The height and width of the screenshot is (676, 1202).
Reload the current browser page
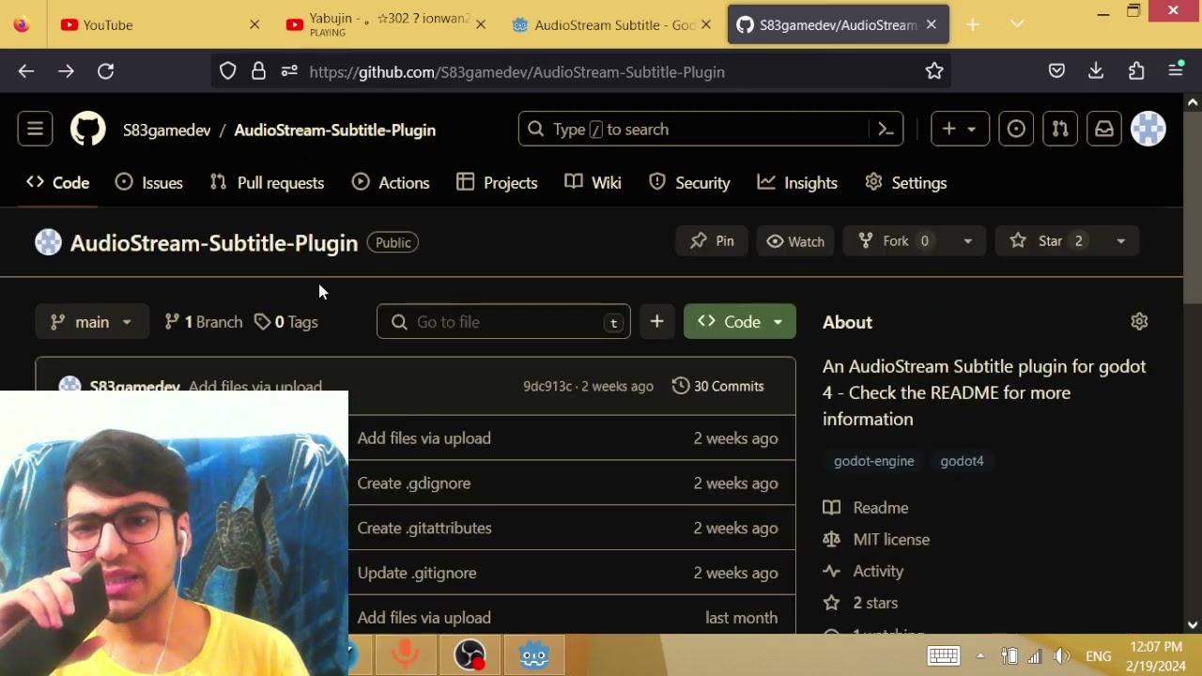click(x=106, y=71)
